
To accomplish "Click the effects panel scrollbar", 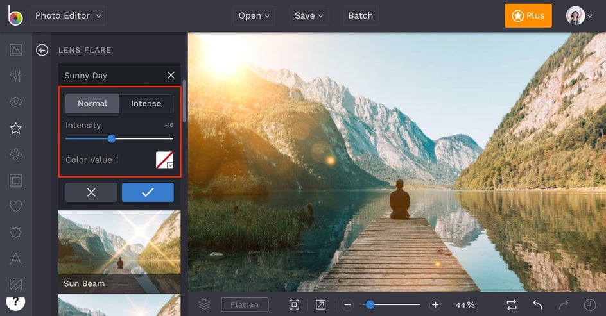I will (184, 101).
